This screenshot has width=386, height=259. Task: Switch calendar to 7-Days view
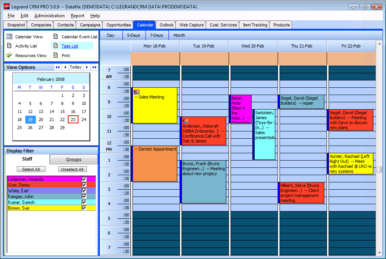pyautogui.click(x=157, y=35)
